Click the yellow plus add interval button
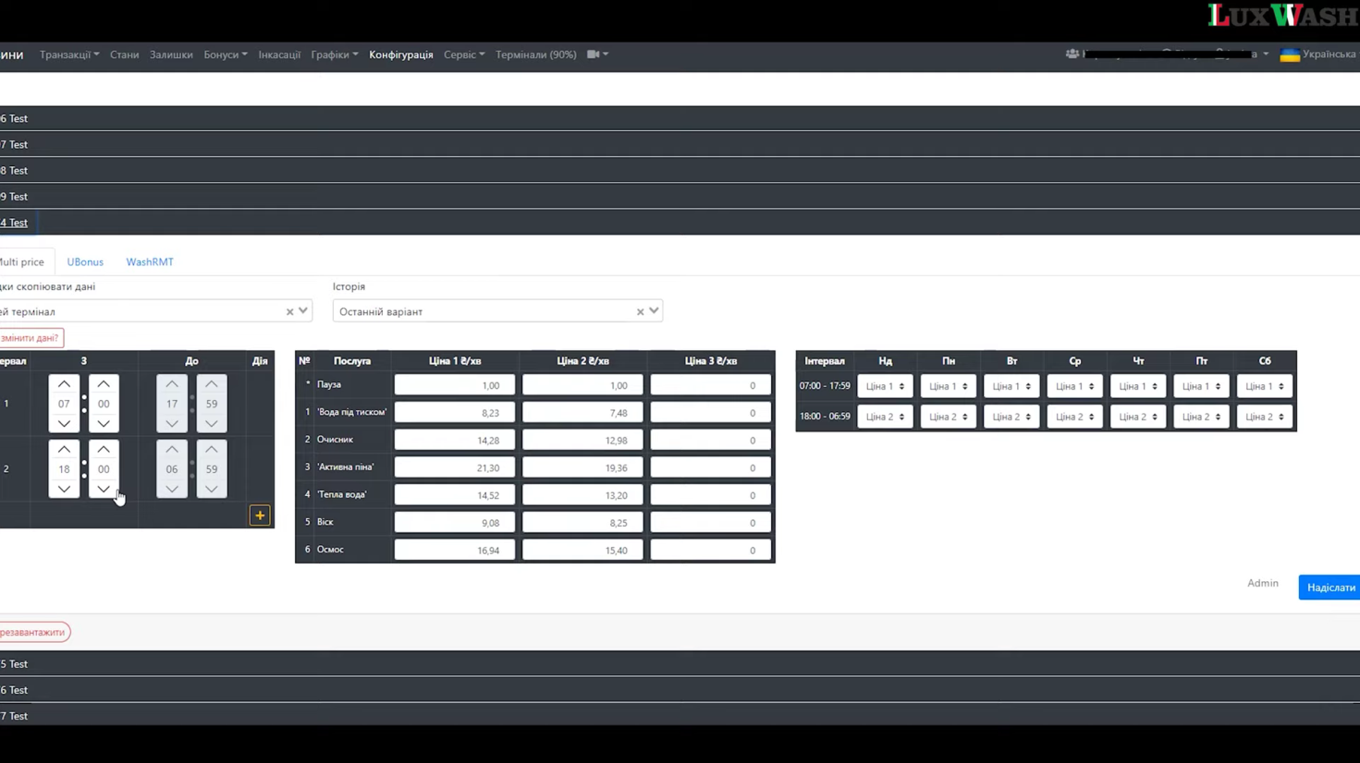The image size is (1360, 763). (260, 515)
